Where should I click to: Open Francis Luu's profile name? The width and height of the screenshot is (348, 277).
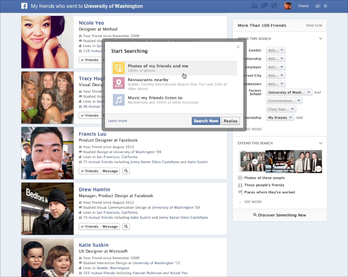[x=92, y=134]
